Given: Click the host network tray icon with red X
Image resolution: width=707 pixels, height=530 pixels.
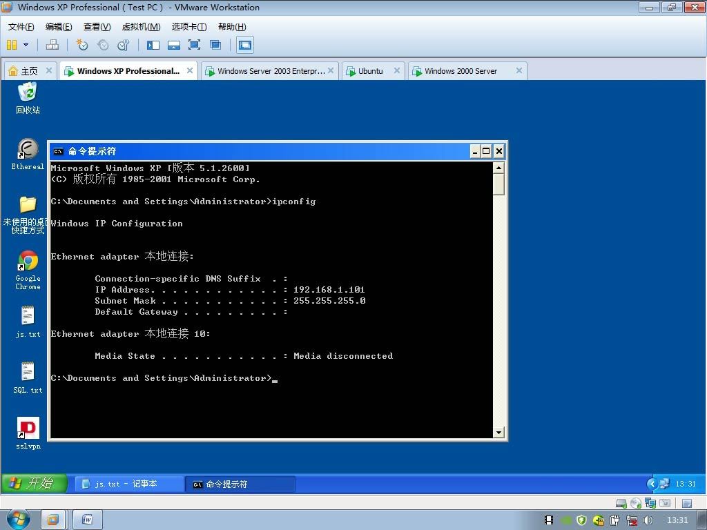Looking at the screenshot, I should click(631, 520).
